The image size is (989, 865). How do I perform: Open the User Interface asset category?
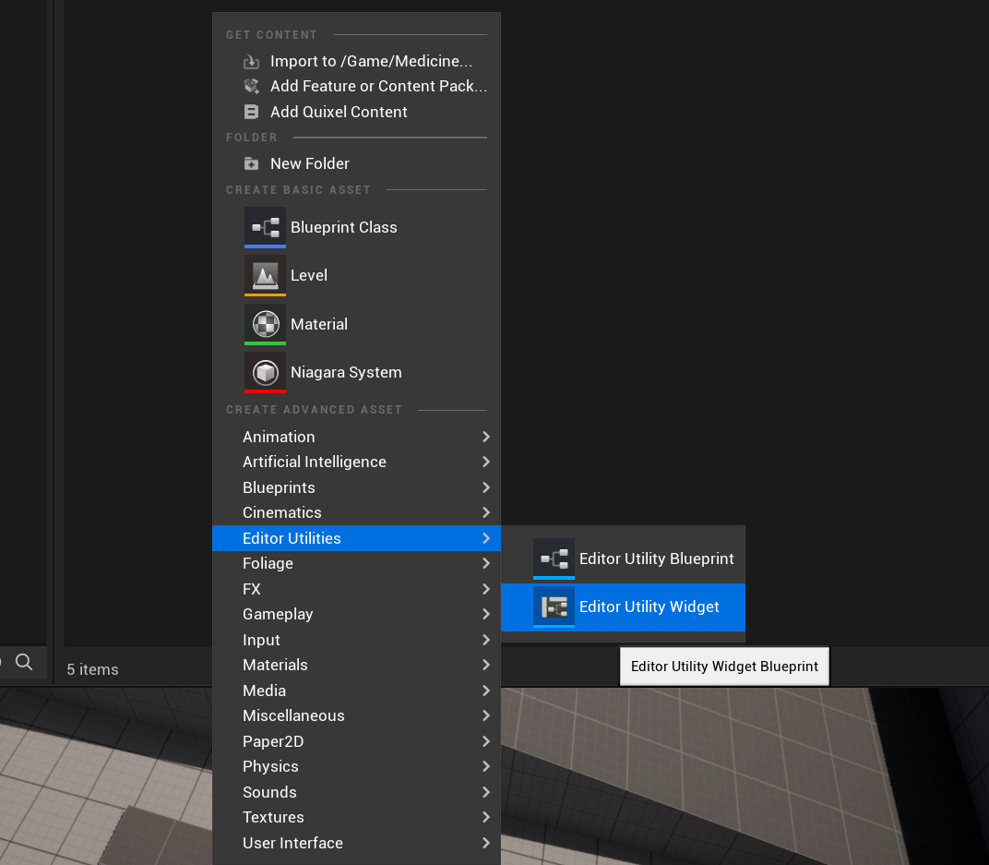356,843
